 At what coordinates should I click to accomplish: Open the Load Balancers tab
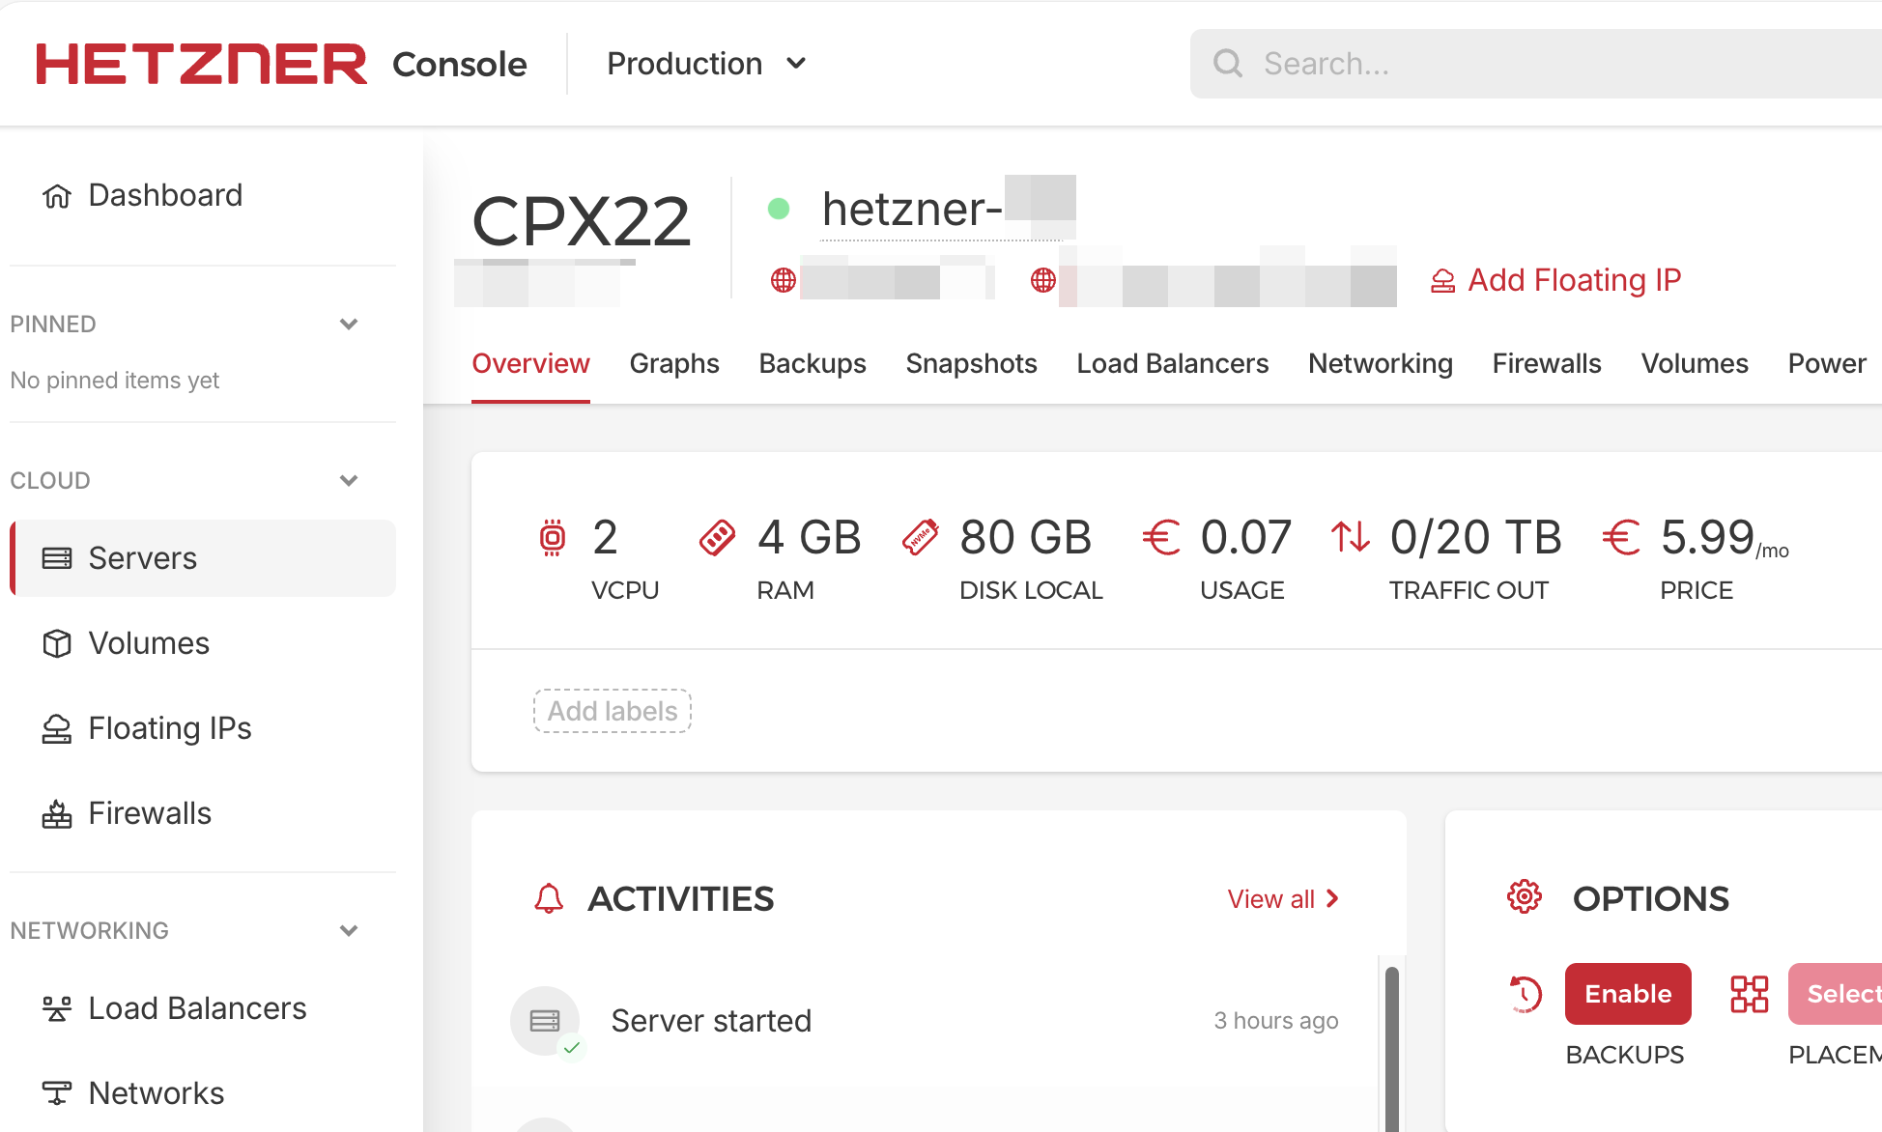click(1173, 363)
